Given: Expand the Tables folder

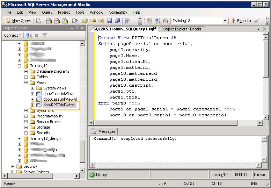Looking at the screenshot, I should coord(26,77).
